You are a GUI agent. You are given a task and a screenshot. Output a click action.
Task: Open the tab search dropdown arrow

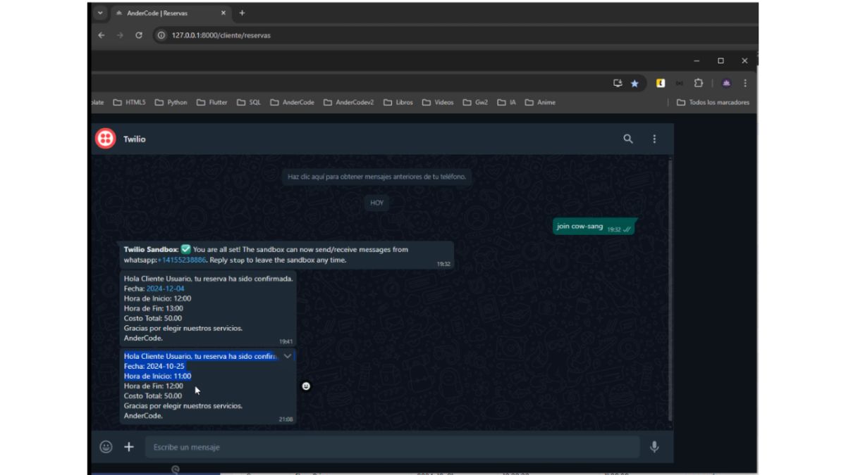click(100, 13)
